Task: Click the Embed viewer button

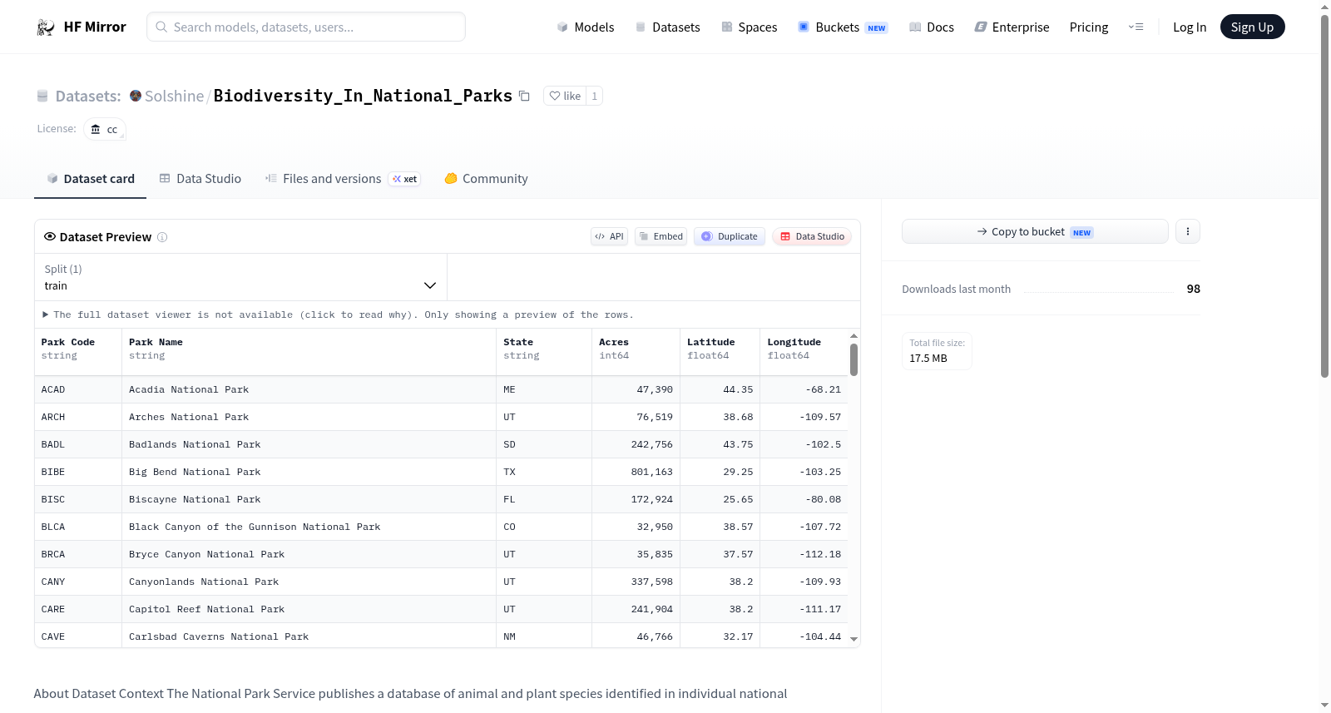Action: (x=661, y=236)
